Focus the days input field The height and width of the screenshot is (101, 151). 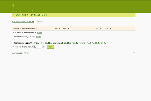[x=38, y=47]
